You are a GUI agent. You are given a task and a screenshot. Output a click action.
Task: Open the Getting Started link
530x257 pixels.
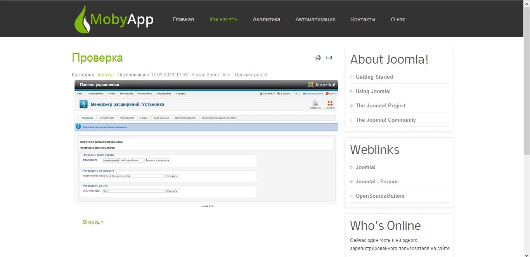[x=374, y=77]
